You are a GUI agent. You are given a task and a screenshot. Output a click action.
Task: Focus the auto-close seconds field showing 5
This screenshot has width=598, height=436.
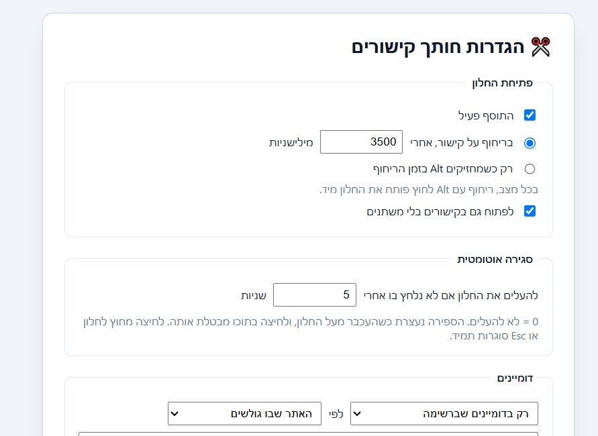pos(315,294)
